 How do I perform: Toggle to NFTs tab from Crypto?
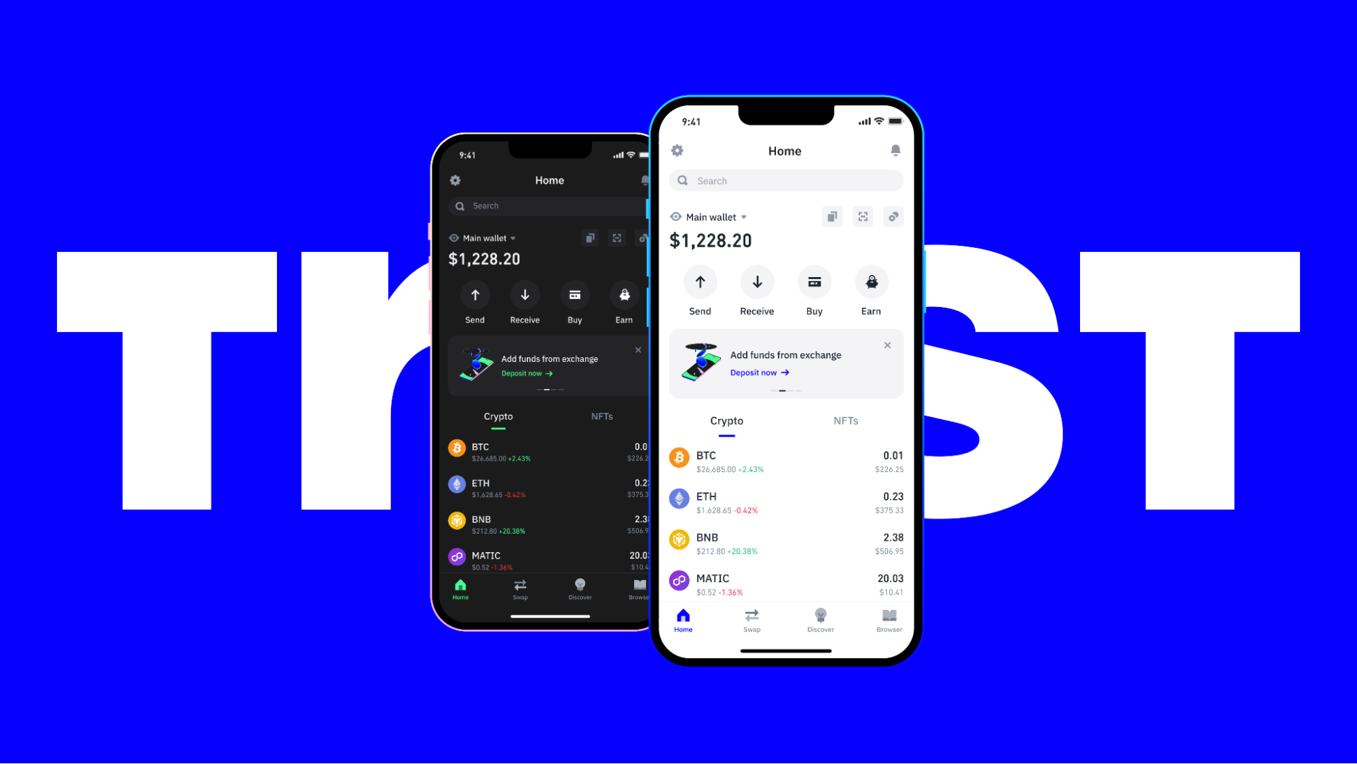(x=845, y=421)
